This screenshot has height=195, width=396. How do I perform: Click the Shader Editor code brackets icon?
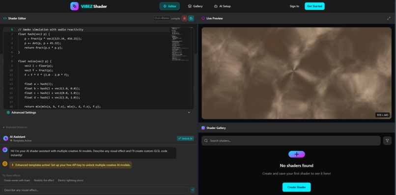pyautogui.click(x=5, y=19)
